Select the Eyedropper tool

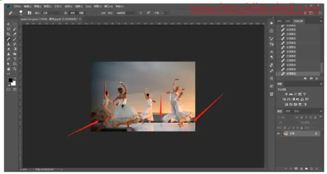tap(14, 34)
